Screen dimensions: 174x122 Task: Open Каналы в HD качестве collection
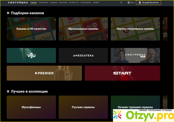(31, 29)
